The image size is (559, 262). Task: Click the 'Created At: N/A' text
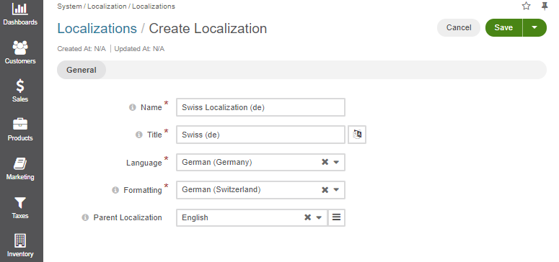tap(82, 49)
